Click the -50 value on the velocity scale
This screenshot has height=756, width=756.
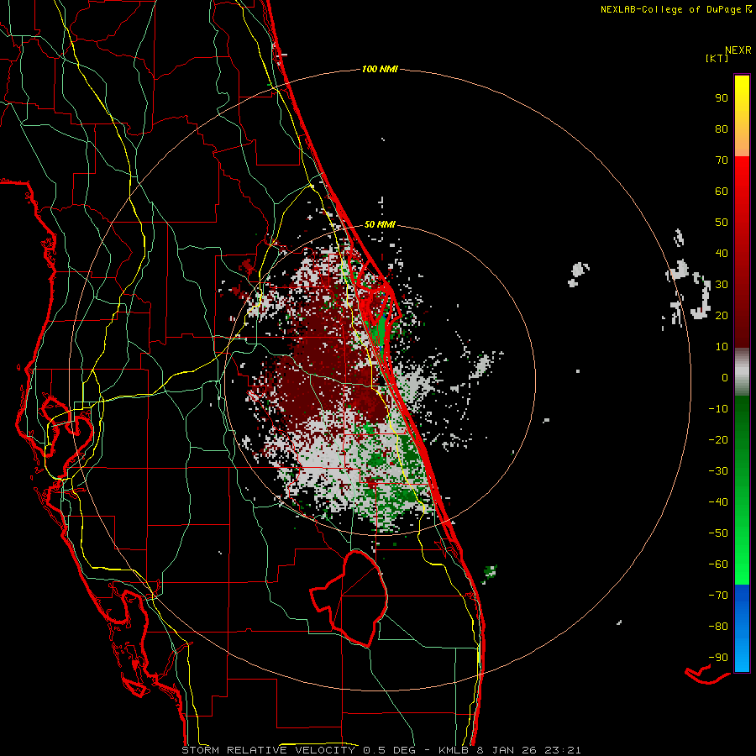click(718, 533)
